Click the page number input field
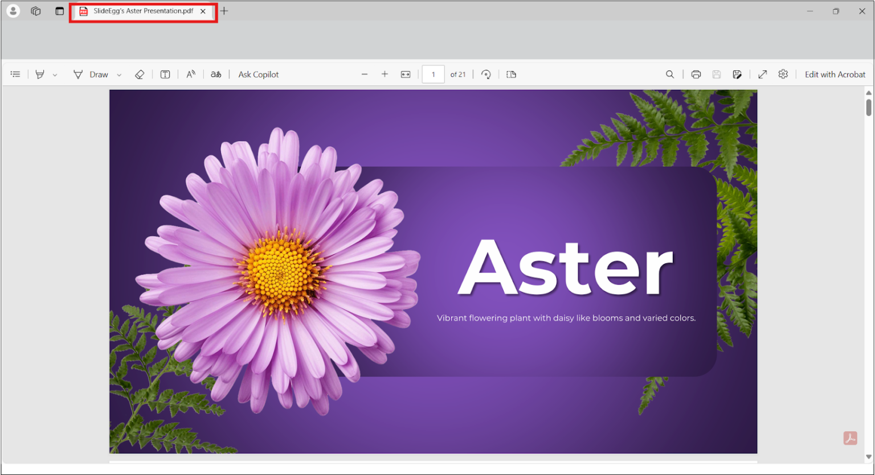 pos(433,75)
